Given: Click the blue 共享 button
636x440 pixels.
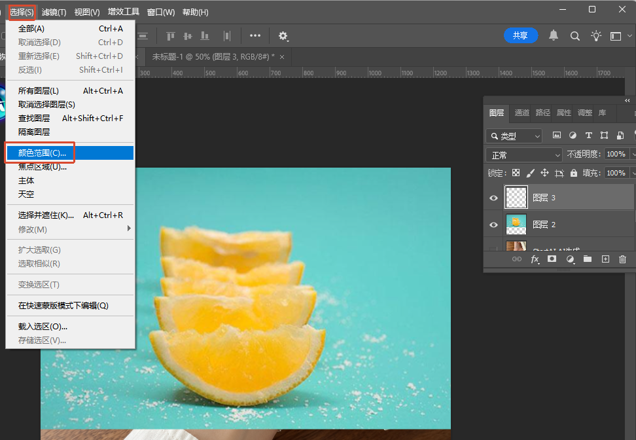Looking at the screenshot, I should [x=521, y=35].
